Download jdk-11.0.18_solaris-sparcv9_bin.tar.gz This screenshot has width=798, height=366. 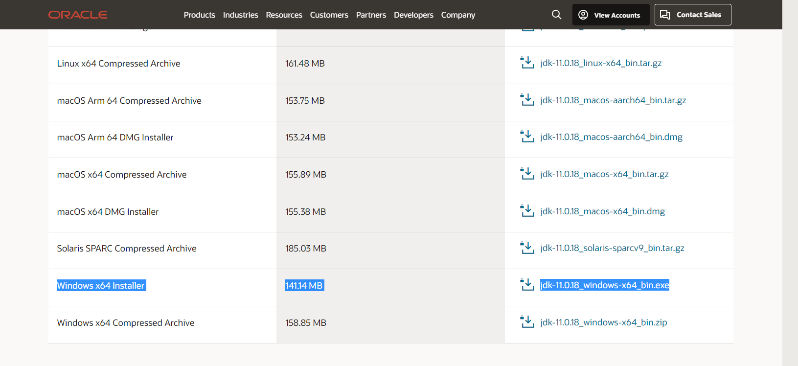click(x=612, y=248)
